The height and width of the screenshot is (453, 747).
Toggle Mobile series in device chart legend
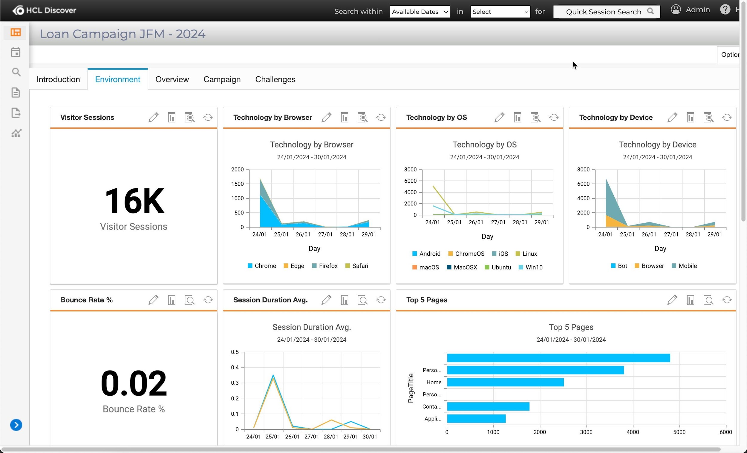[684, 266]
